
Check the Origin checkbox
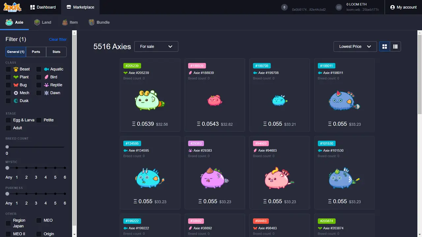click(39, 234)
